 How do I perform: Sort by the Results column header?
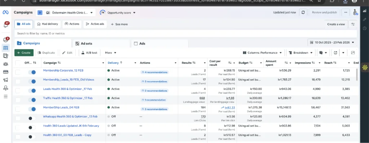(188, 63)
